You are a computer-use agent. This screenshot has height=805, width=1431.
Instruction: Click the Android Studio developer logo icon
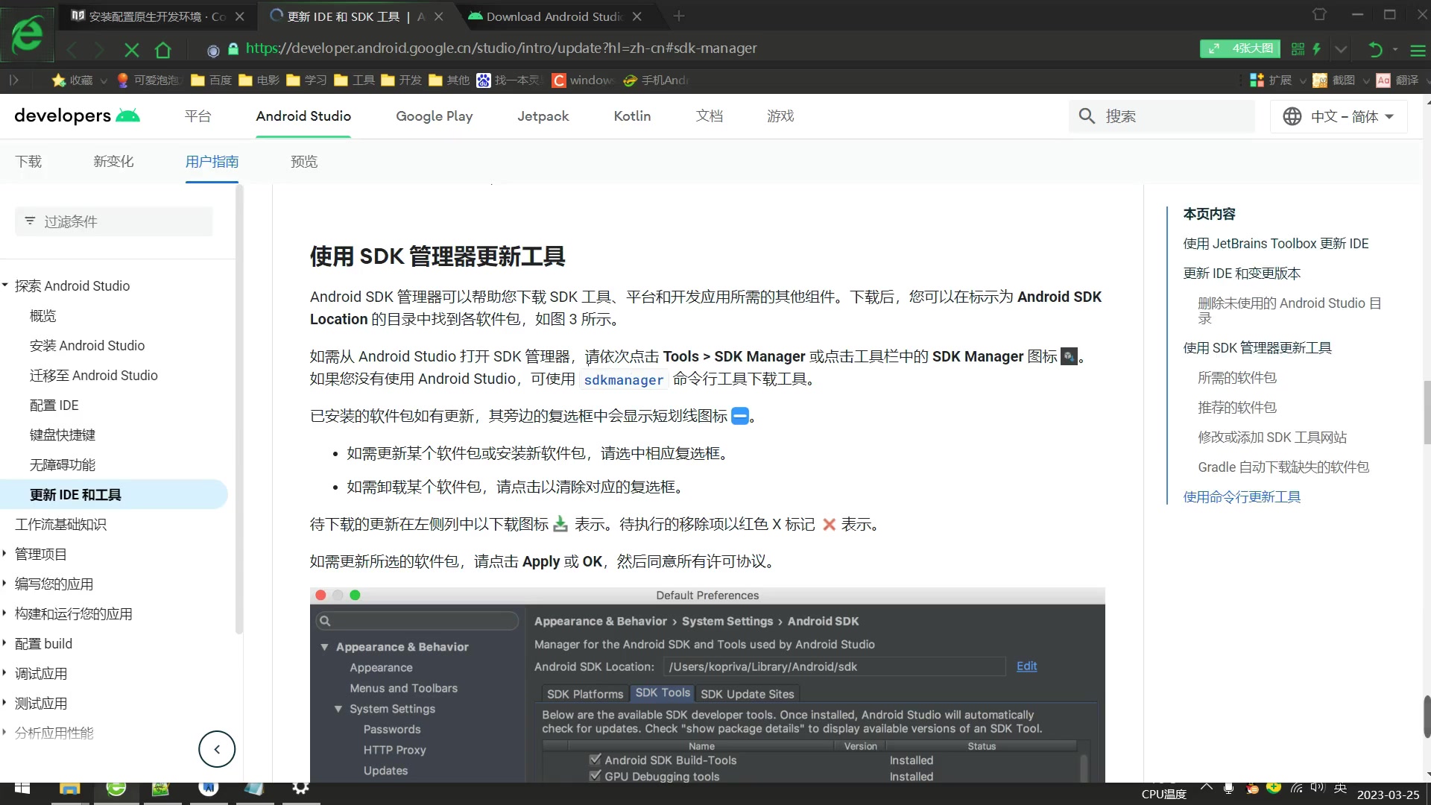coord(129,116)
